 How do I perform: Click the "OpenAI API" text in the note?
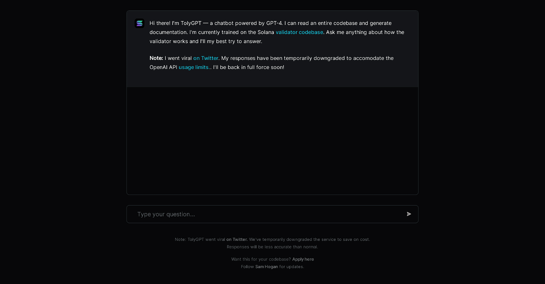pos(163,67)
